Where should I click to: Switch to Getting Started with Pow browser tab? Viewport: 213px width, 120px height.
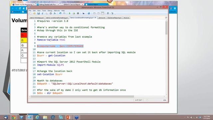(x=48, y=4)
